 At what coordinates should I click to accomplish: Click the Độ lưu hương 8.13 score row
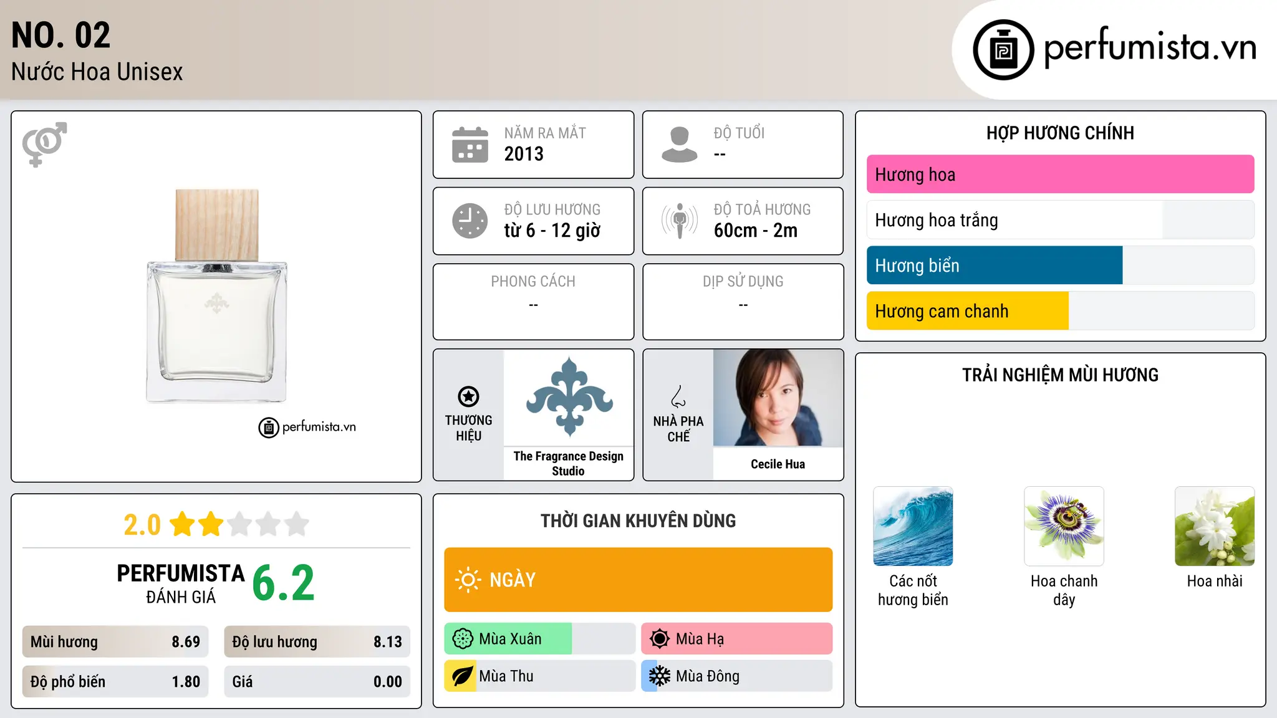pyautogui.click(x=317, y=642)
